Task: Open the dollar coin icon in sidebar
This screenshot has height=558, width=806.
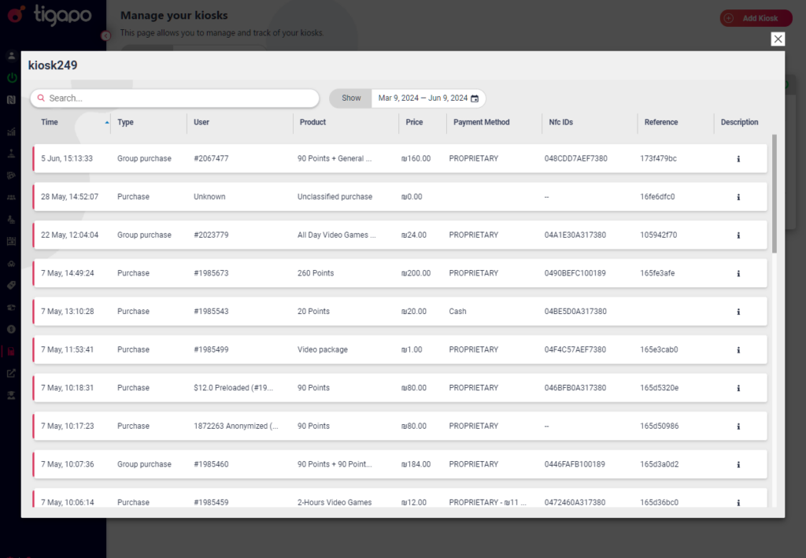Action: (10, 329)
